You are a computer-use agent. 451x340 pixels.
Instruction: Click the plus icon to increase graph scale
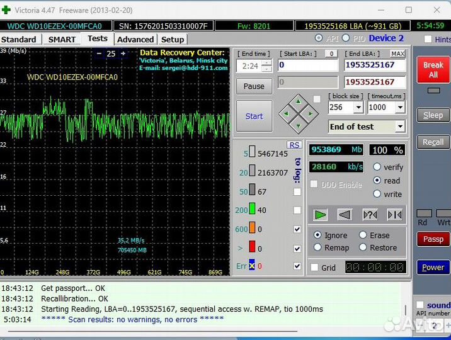point(123,54)
